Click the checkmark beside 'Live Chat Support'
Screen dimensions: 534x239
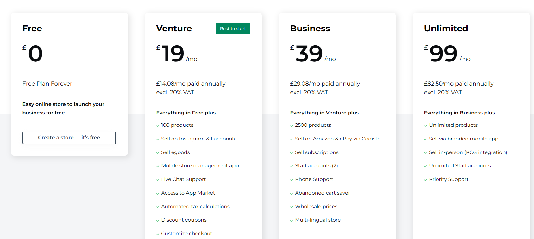coord(158,180)
